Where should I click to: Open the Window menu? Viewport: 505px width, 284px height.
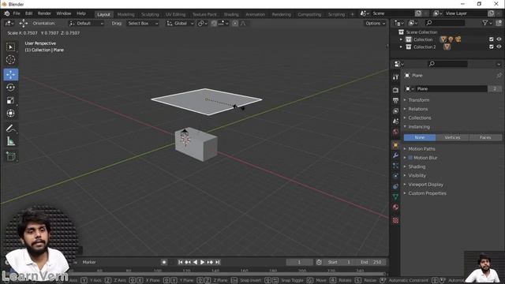pyautogui.click(x=63, y=13)
